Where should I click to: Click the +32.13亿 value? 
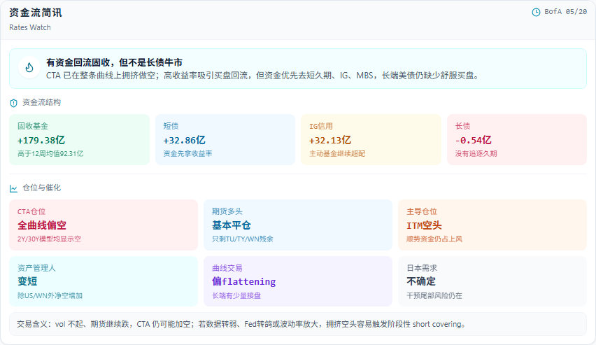click(x=330, y=141)
